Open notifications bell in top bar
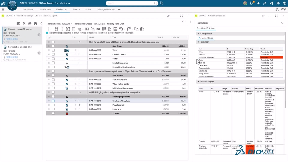Image resolution: width=288 pixels, height=162 pixels. coord(252,3)
